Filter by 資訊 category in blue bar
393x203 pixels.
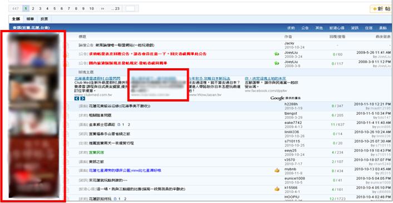coord(355,28)
